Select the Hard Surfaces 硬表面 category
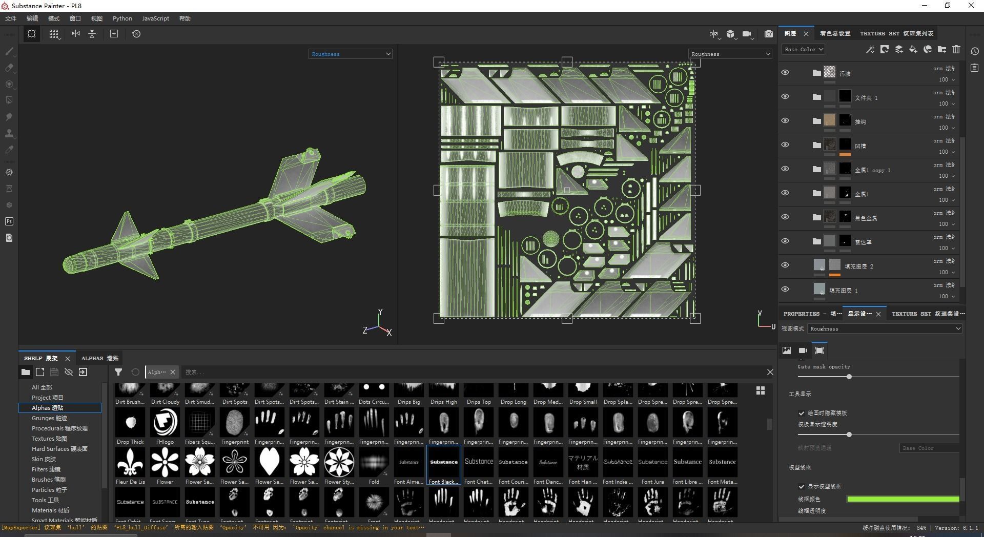 click(x=59, y=449)
